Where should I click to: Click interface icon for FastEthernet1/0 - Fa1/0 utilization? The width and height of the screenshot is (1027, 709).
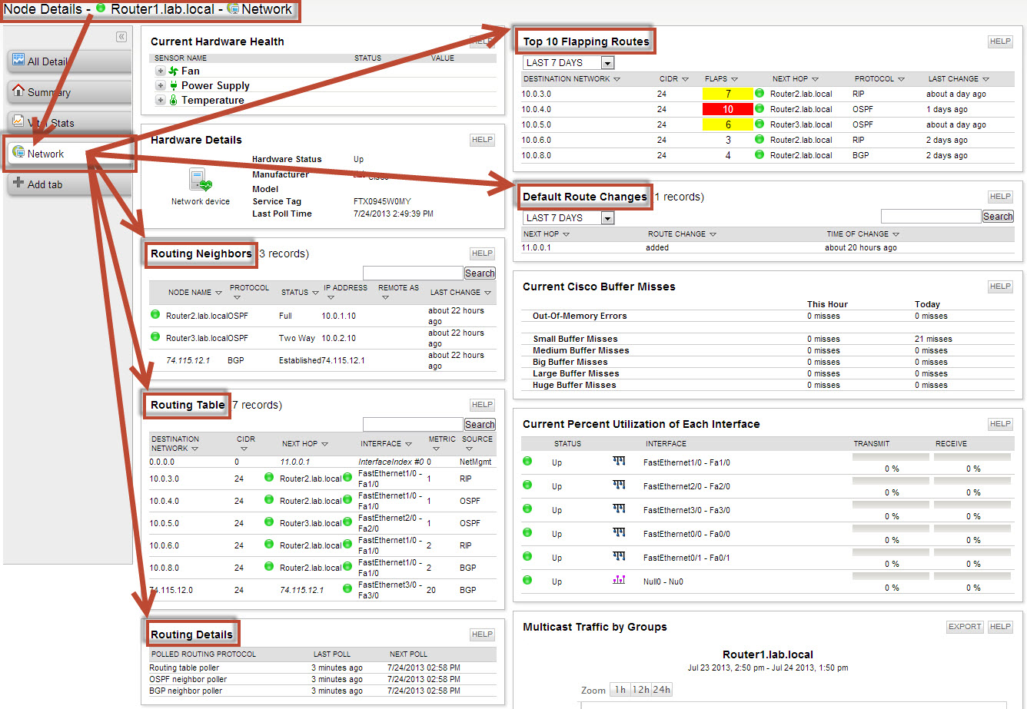[619, 461]
